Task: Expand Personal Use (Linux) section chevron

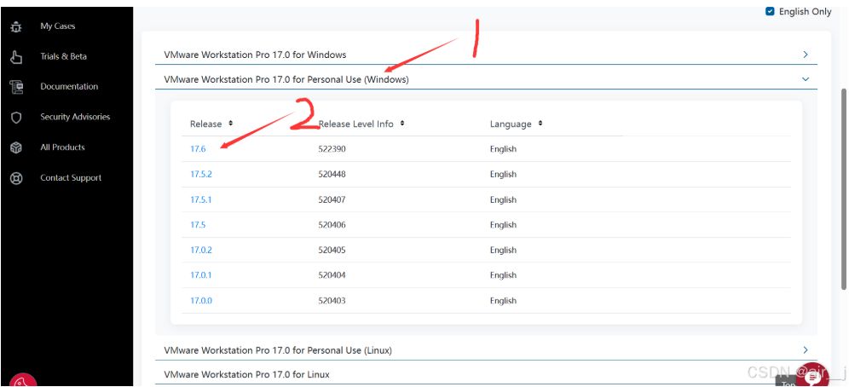Action: [x=806, y=349]
